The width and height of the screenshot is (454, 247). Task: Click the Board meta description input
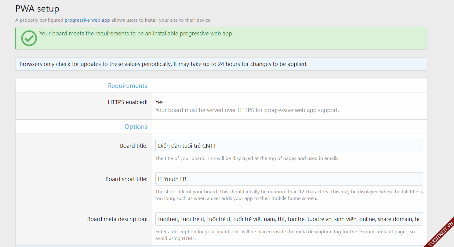(x=289, y=219)
